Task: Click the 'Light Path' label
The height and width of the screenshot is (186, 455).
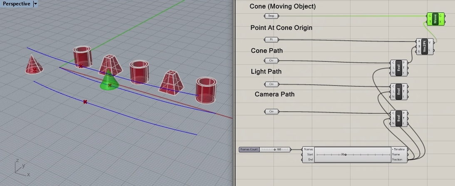Action: 266,71
